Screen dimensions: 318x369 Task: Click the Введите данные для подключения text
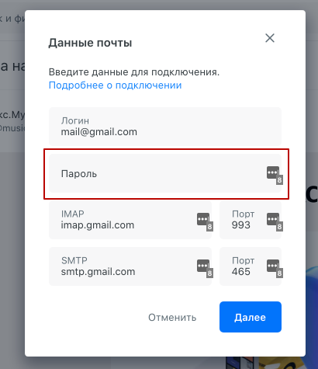134,72
